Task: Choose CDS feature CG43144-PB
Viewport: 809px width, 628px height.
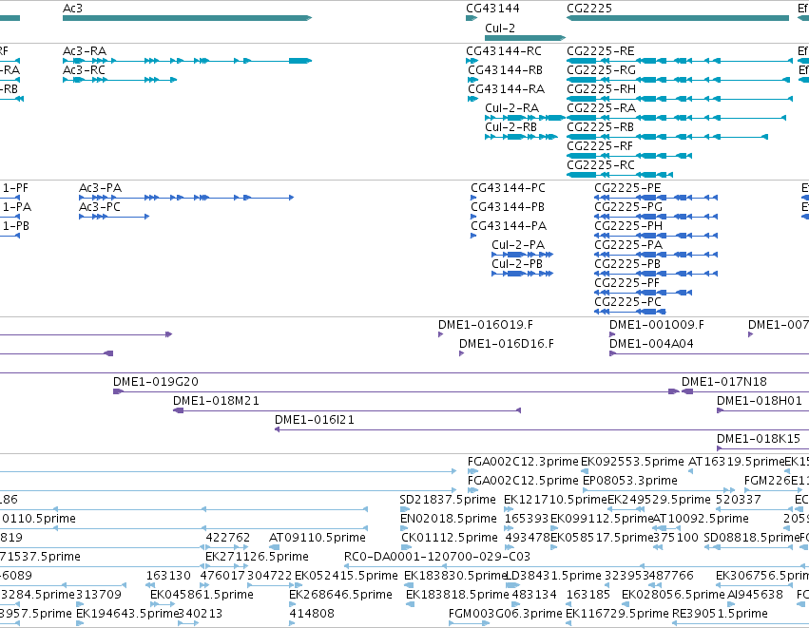Action: 473,217
